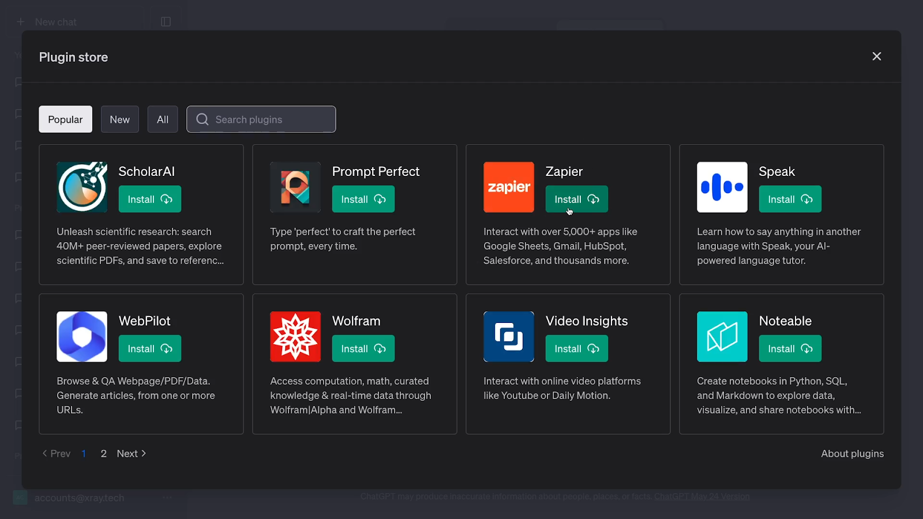Image resolution: width=923 pixels, height=519 pixels.
Task: Click the Speak plugin logo
Action: 722,187
